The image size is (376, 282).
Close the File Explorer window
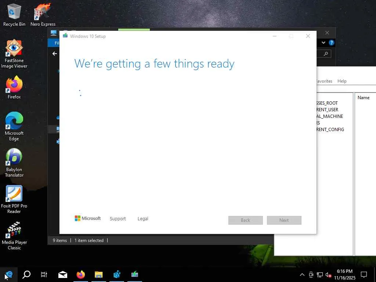click(327, 33)
